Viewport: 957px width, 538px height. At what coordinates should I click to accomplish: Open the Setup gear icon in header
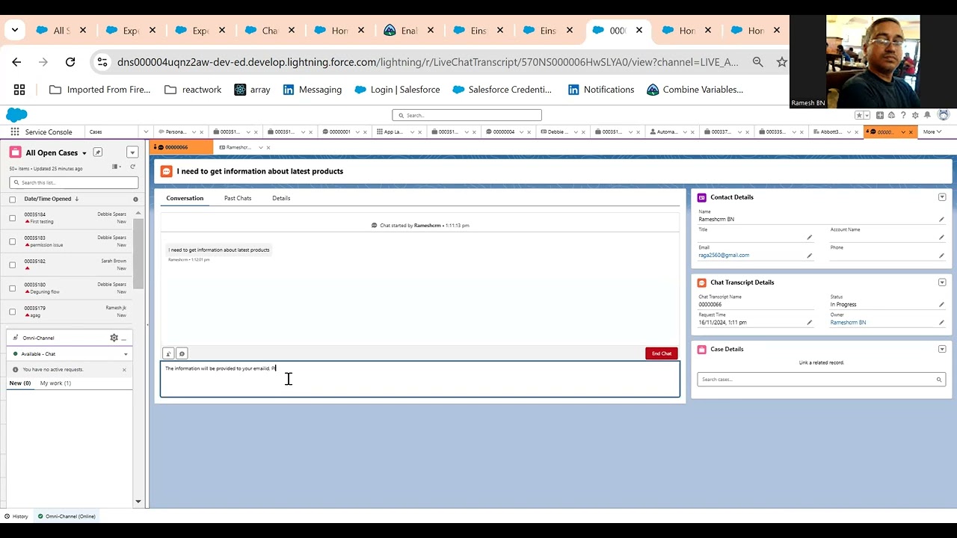[915, 115]
